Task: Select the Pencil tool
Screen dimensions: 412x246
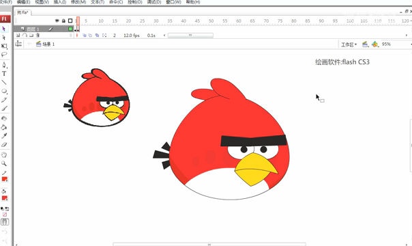Action: pos(4,100)
